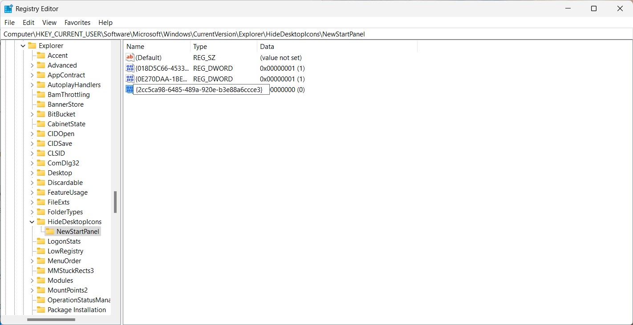
Task: Click the (Default) string value icon
Action: [130, 57]
